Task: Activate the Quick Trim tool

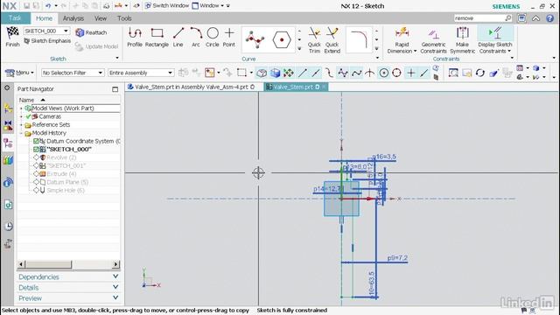Action: point(314,40)
